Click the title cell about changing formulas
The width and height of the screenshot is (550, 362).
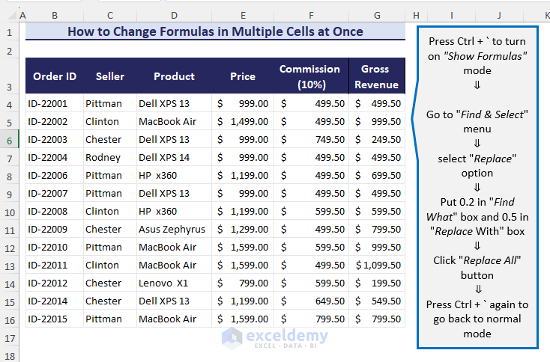point(215,32)
